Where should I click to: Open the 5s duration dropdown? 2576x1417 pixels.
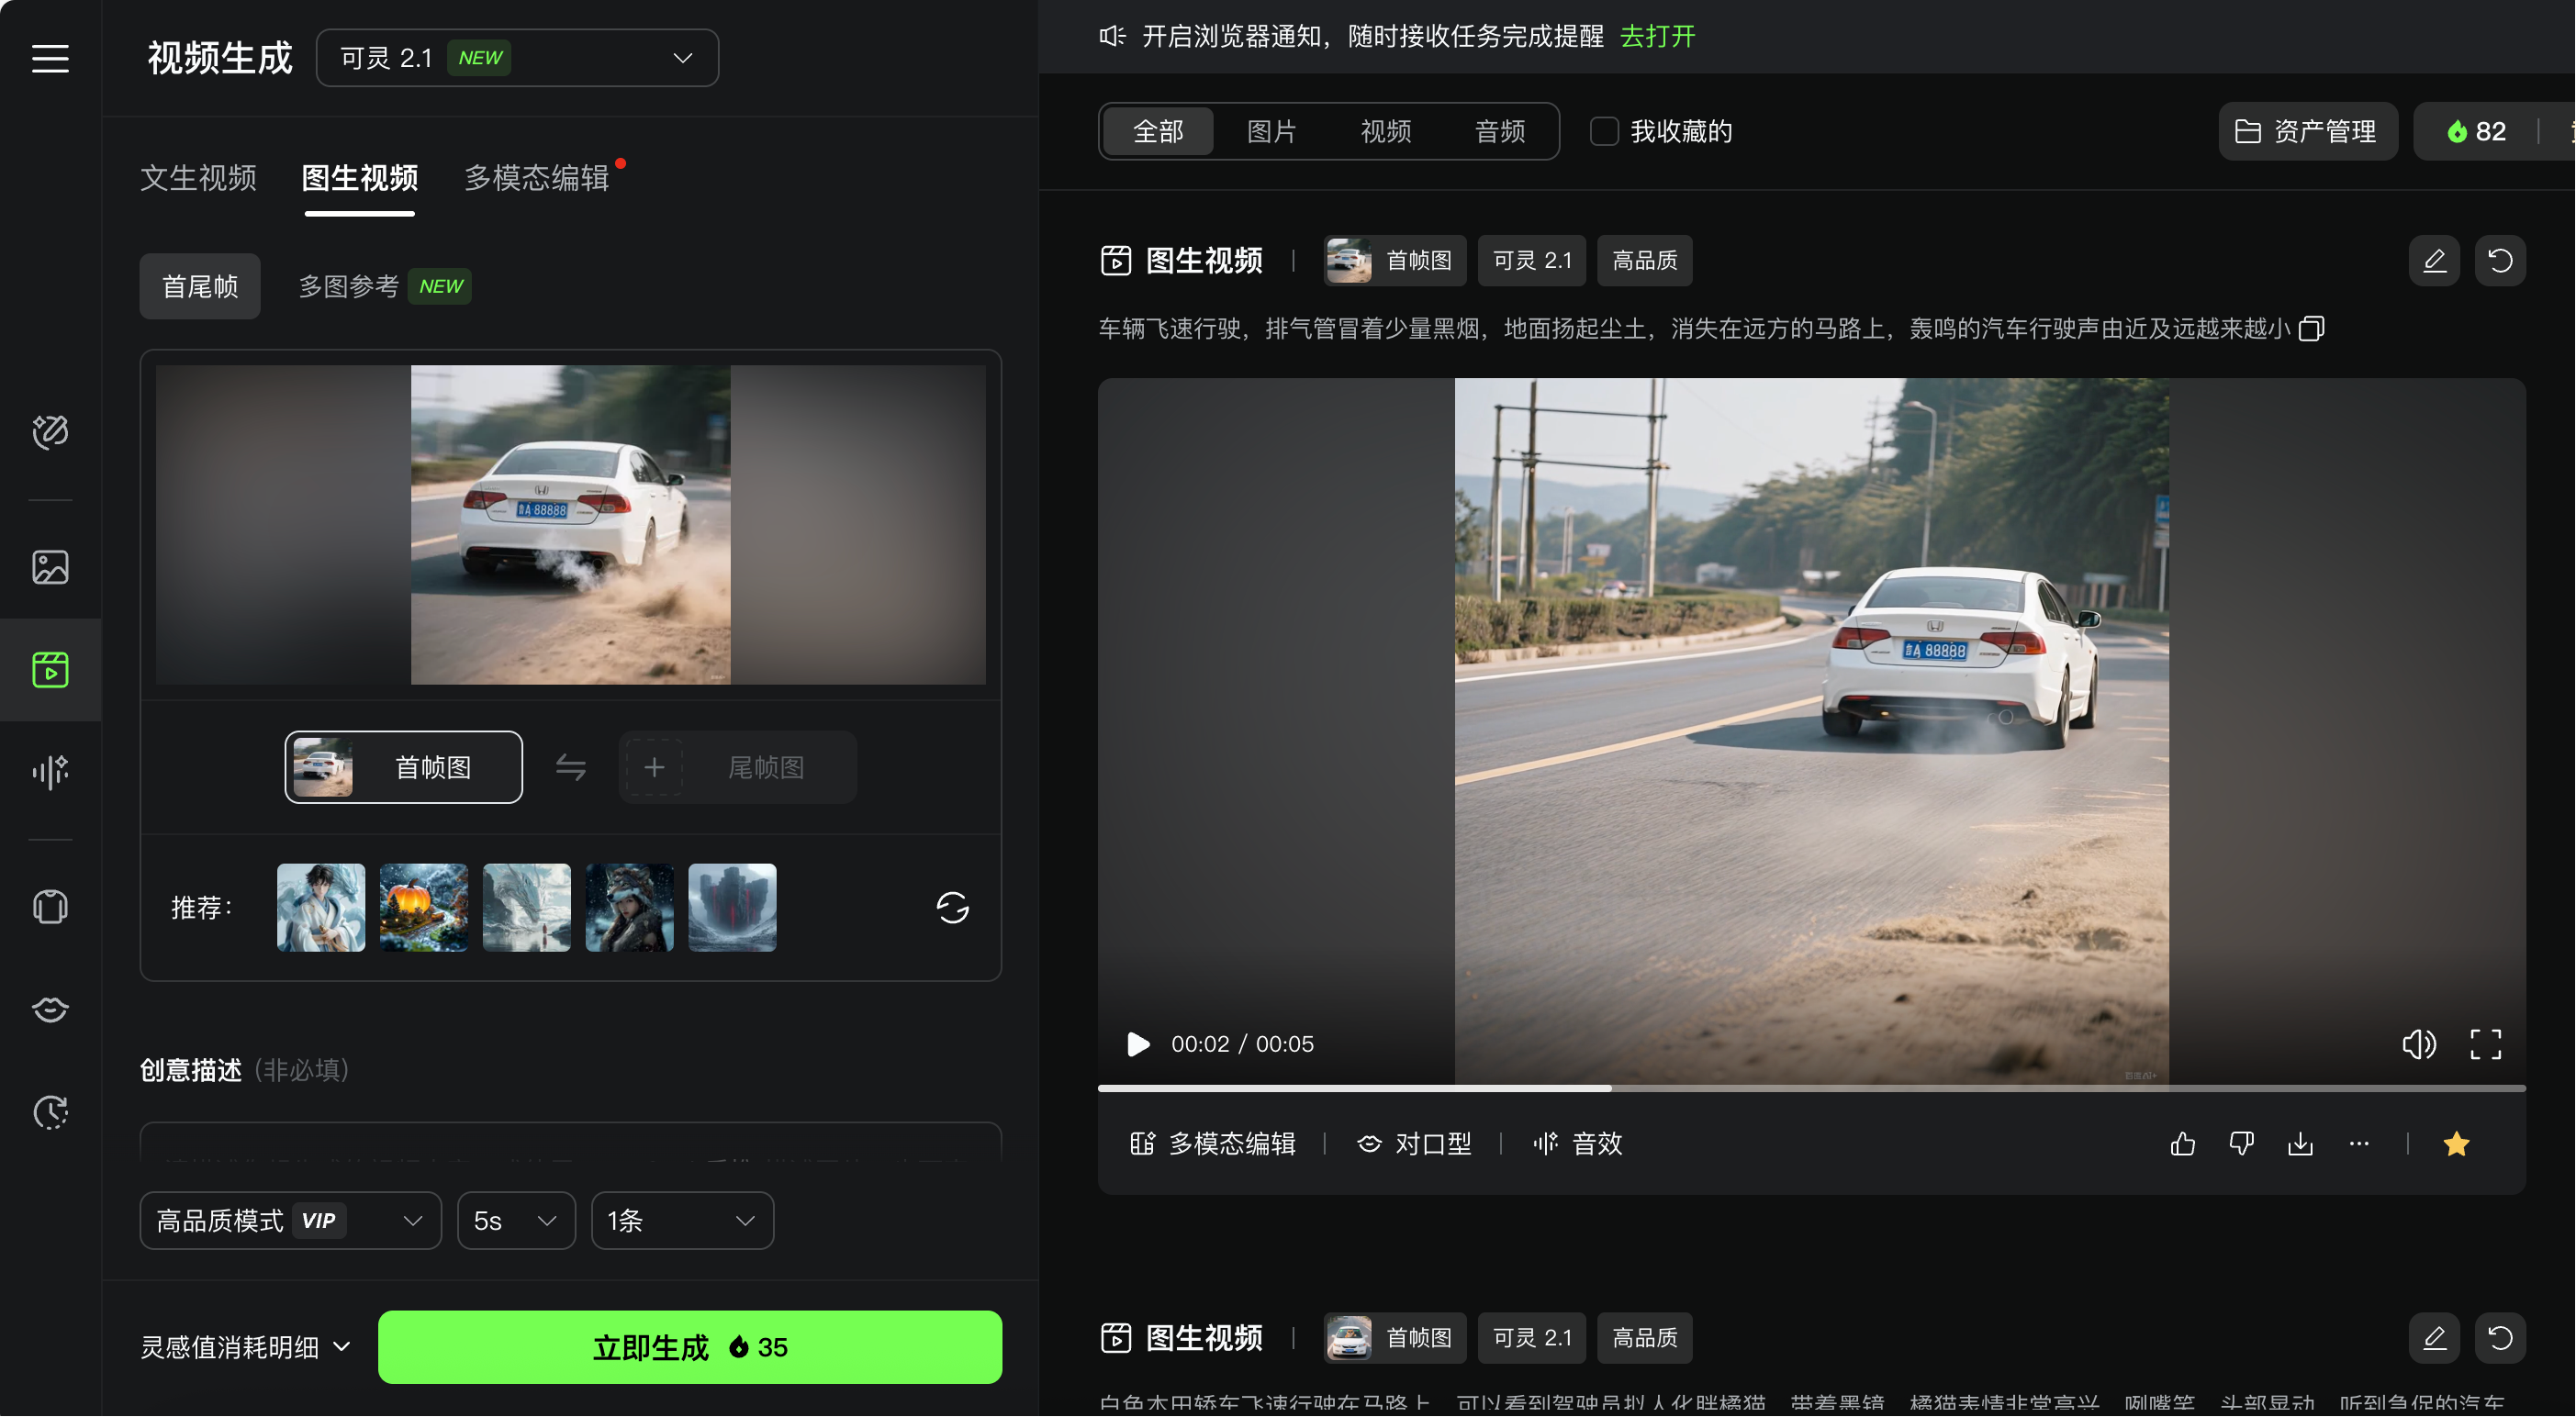coord(516,1221)
